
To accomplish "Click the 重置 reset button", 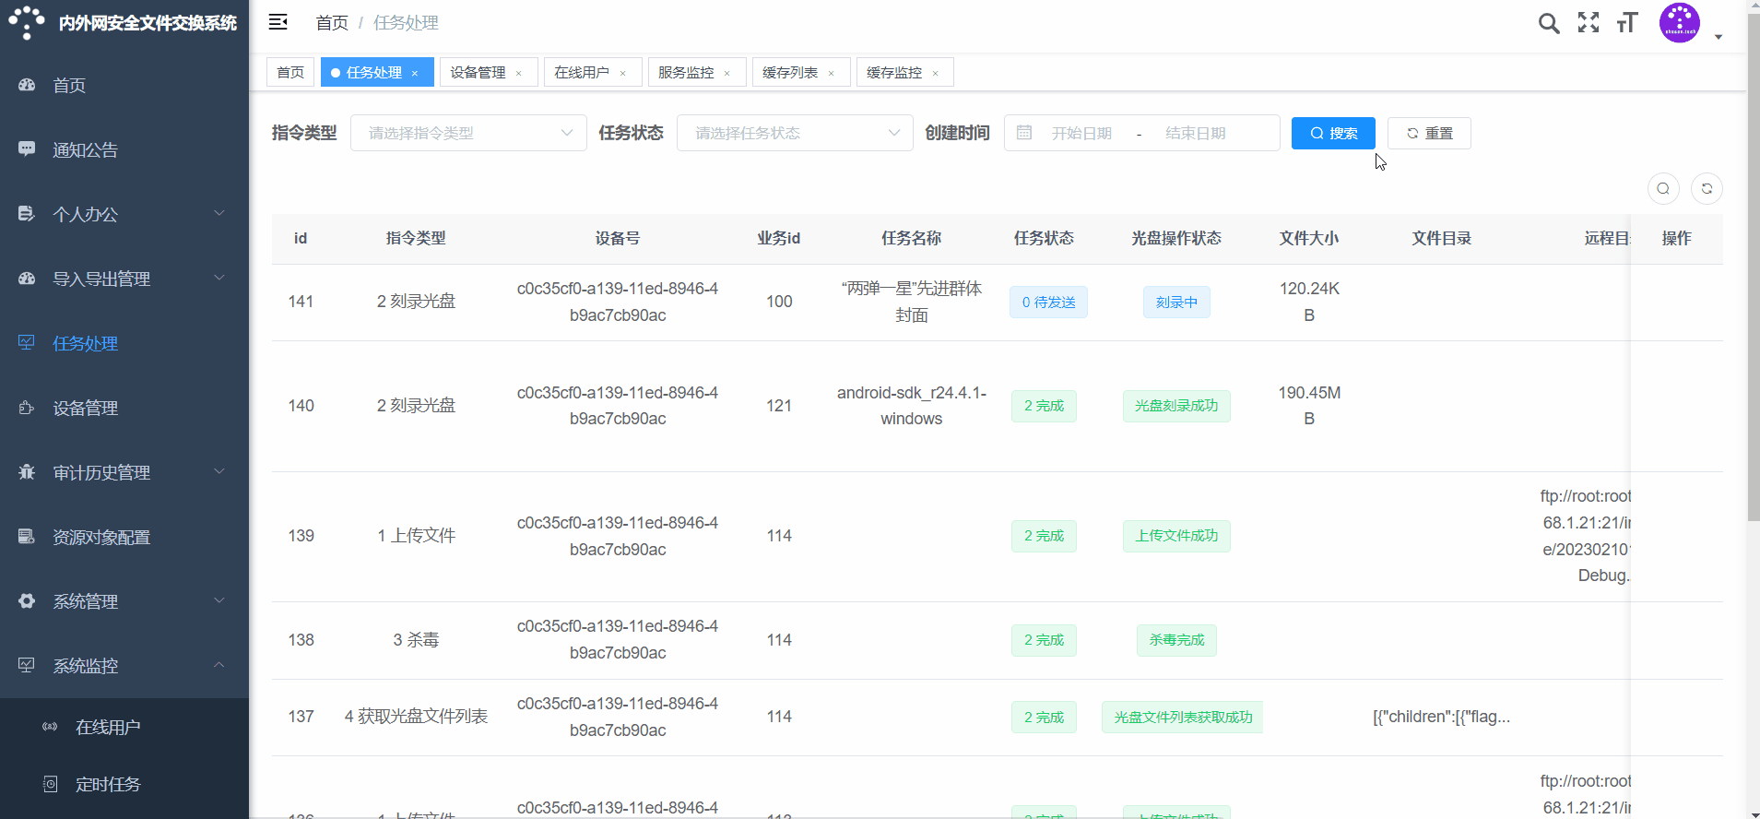I will click(1429, 133).
